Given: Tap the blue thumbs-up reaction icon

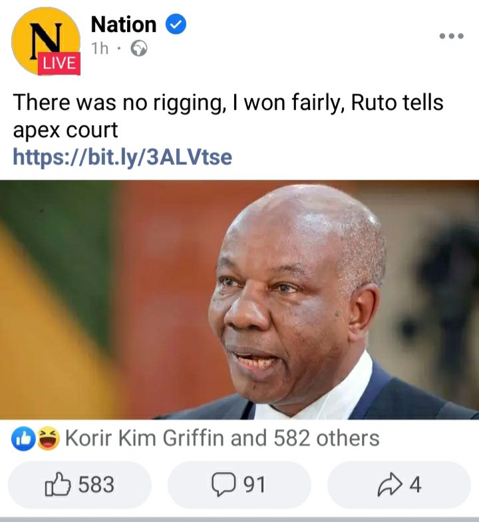Looking at the screenshot, I should click(24, 438).
